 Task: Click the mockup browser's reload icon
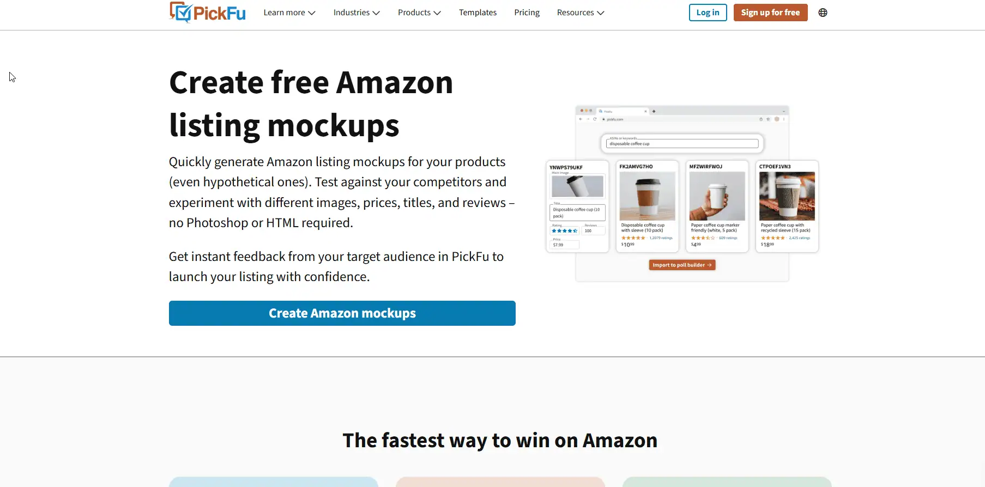pos(595,119)
